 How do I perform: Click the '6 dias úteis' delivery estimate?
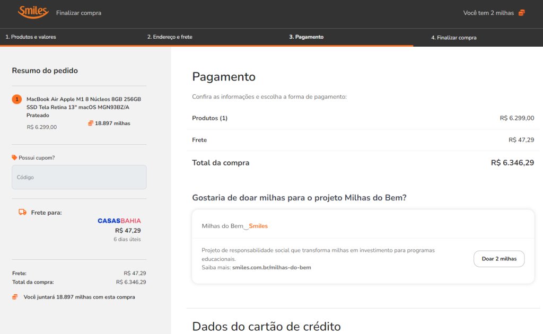pyautogui.click(x=127, y=239)
